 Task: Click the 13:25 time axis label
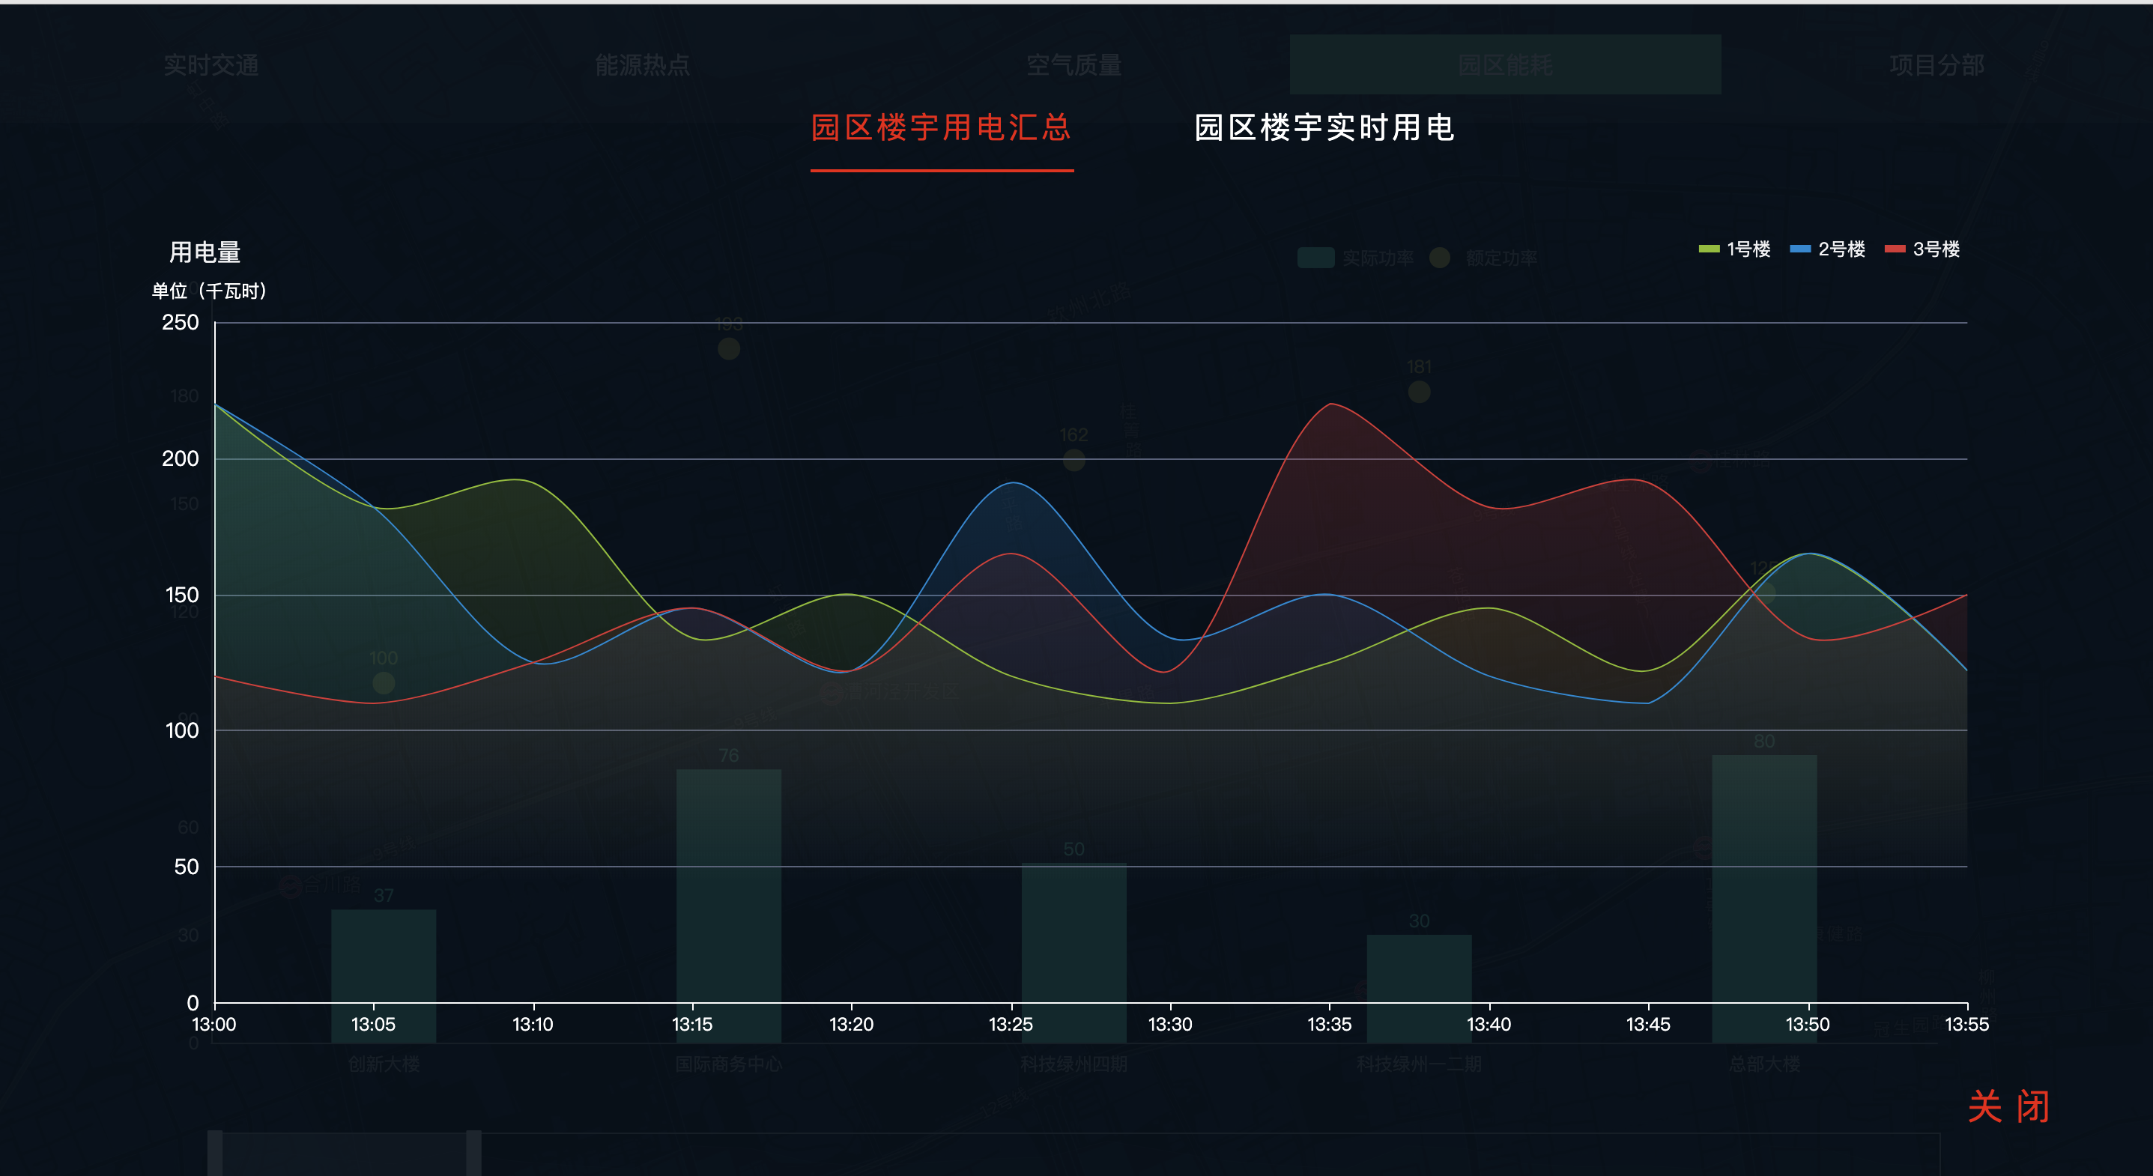1011,1024
